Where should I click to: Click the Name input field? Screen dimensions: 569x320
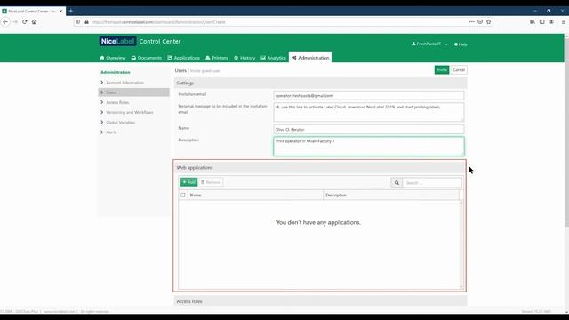[368, 129]
